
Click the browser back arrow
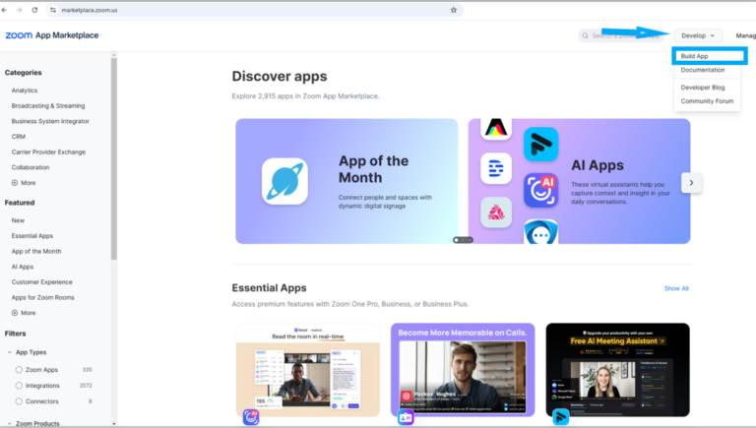point(4,10)
